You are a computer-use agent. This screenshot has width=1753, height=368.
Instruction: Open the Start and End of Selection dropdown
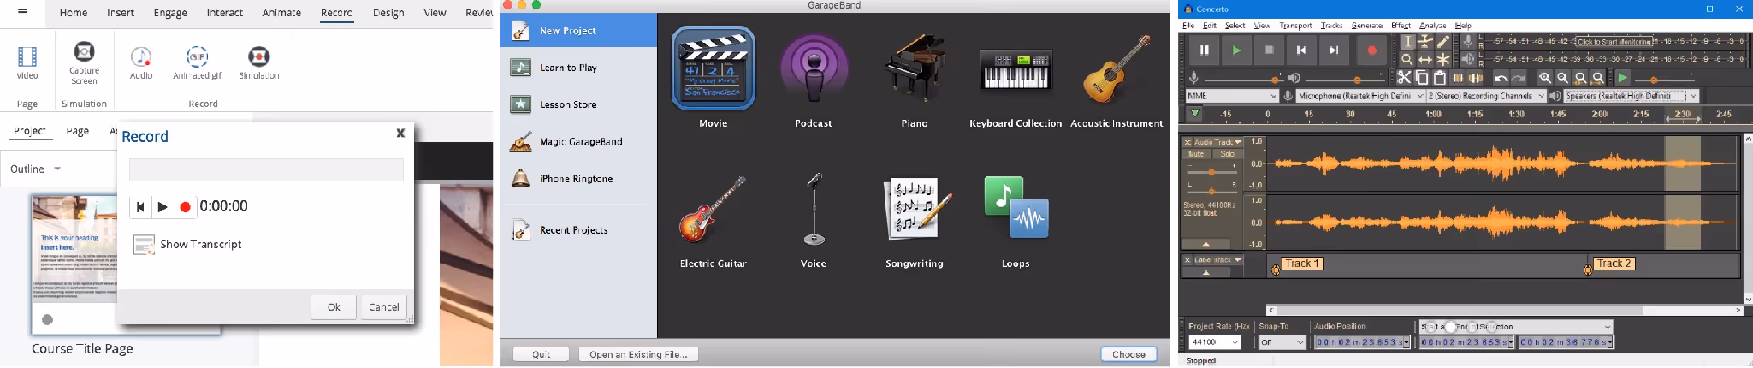1516,327
